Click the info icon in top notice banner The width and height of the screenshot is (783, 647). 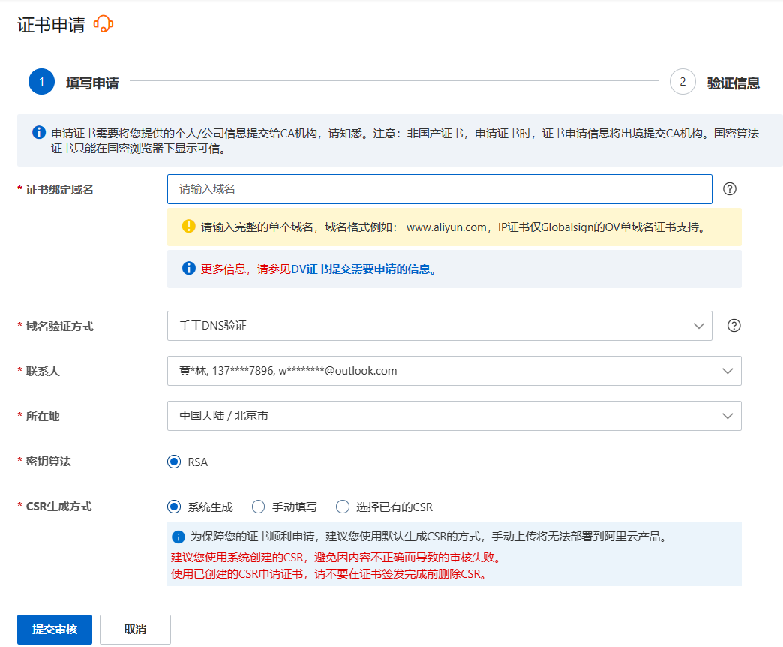pos(39,132)
